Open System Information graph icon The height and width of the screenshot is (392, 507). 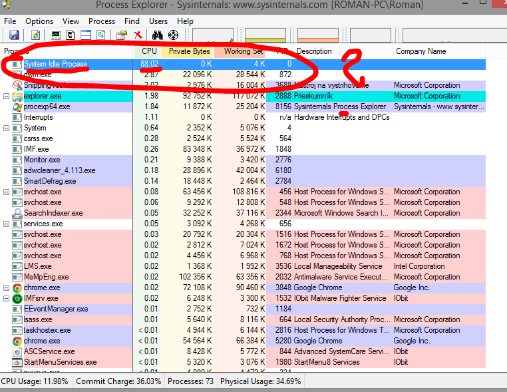[x=55, y=35]
